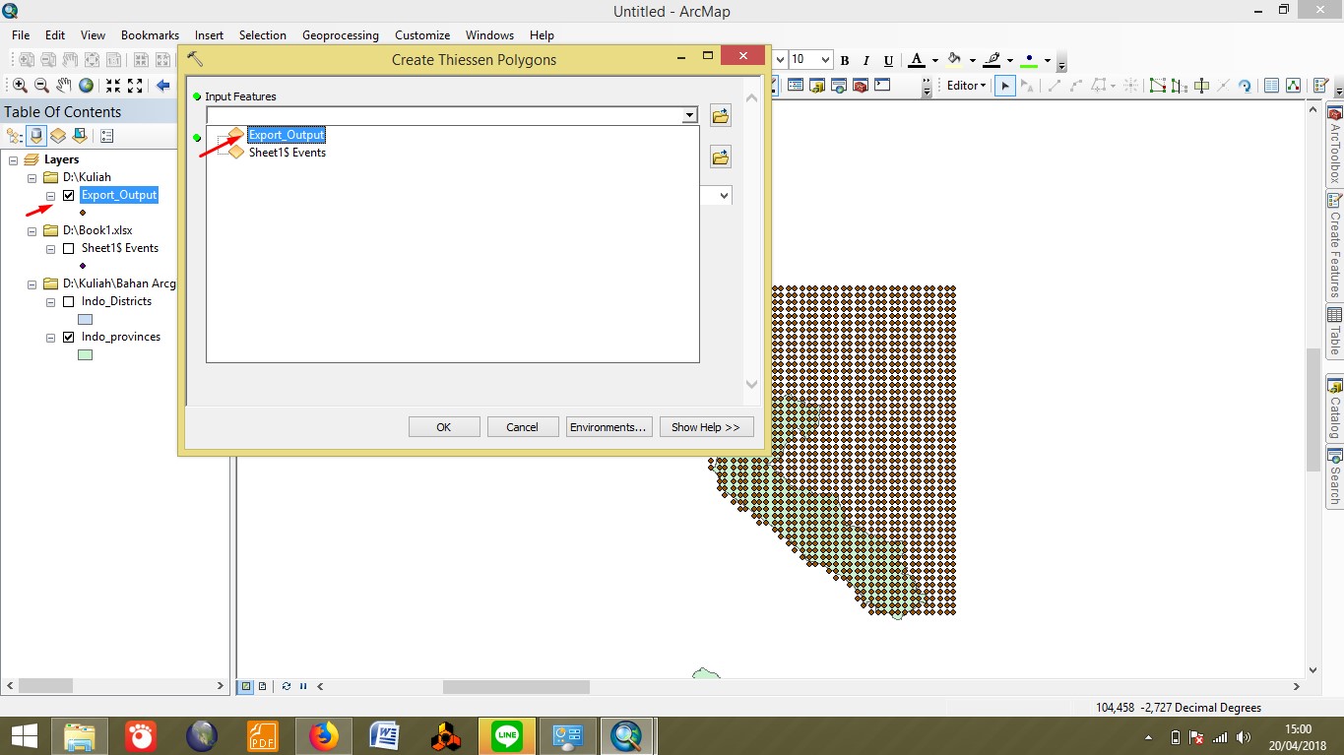Switch TOC to List By Source
1344x755 pixels.
point(36,136)
